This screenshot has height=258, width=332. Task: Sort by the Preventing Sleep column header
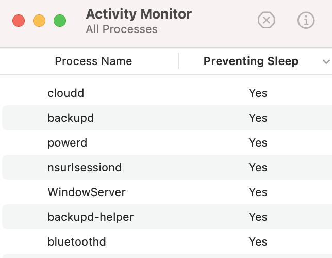(251, 61)
